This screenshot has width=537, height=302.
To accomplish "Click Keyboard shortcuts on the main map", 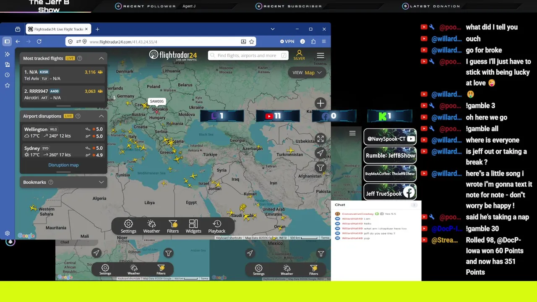I will click(x=229, y=238).
